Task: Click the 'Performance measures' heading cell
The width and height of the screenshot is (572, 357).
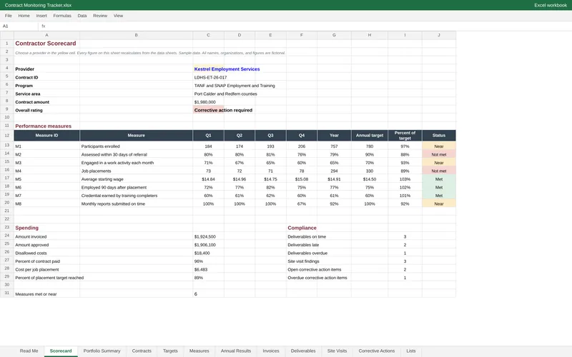Action: 46,126
